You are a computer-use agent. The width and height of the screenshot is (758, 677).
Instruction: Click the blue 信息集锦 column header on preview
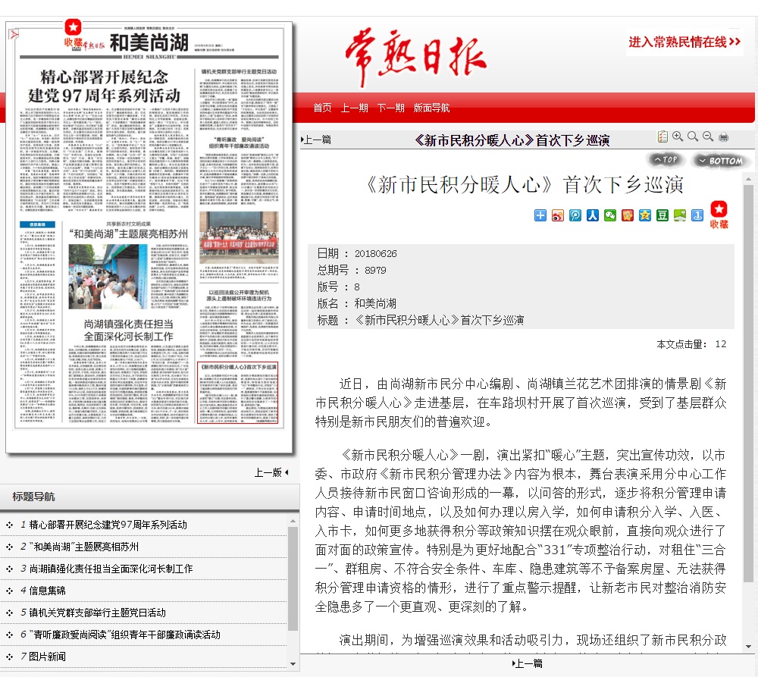tap(37, 224)
